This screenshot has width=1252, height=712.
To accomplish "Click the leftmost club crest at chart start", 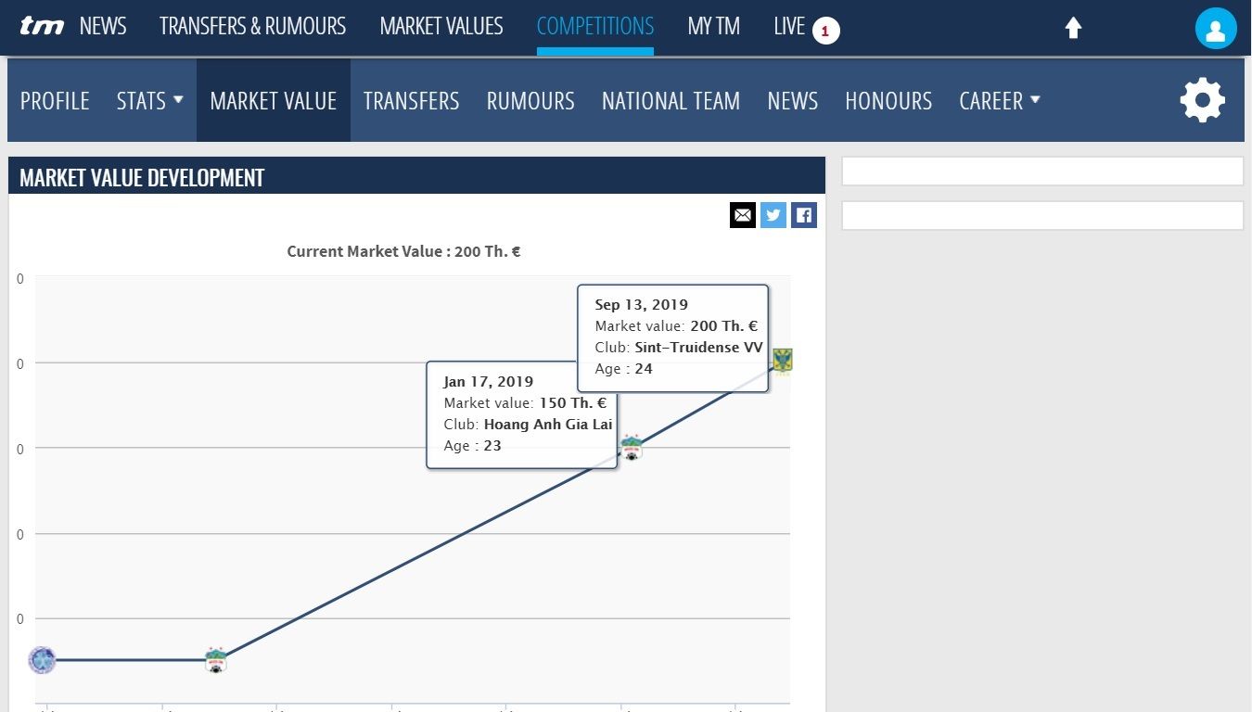I will click(x=42, y=660).
